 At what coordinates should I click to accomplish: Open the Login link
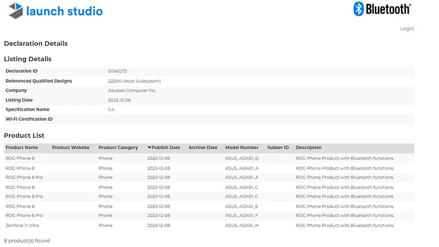point(406,29)
